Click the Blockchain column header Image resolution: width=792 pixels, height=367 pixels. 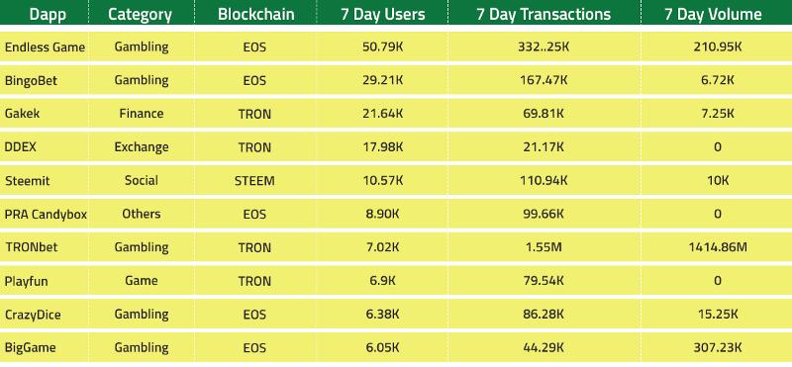[x=256, y=14]
